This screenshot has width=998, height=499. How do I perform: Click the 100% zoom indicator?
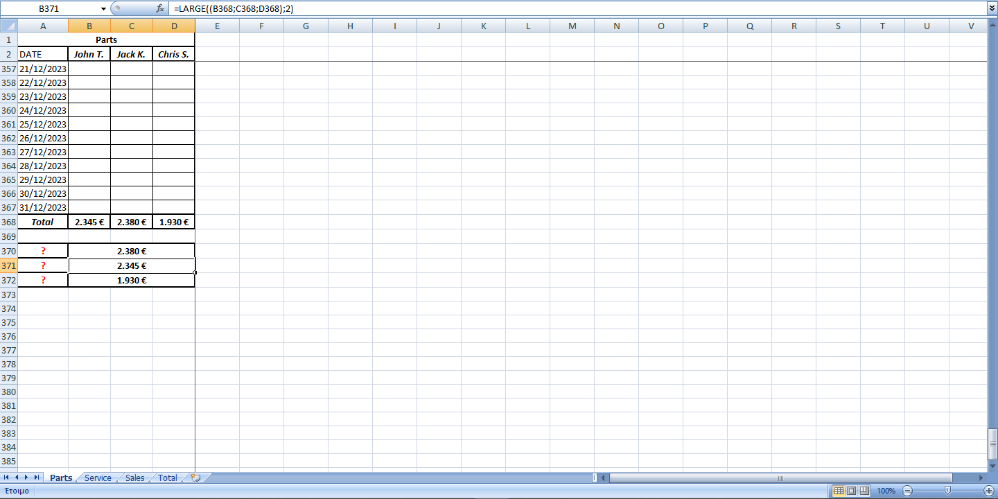click(885, 491)
